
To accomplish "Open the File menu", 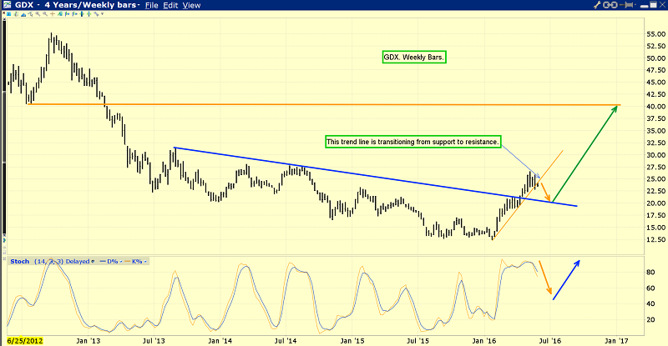I will pos(151,5).
